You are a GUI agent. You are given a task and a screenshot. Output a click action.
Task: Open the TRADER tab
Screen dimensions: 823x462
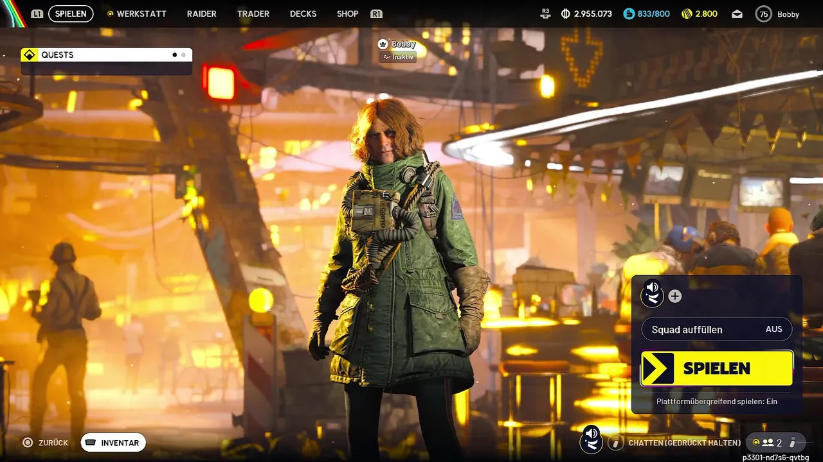(253, 13)
